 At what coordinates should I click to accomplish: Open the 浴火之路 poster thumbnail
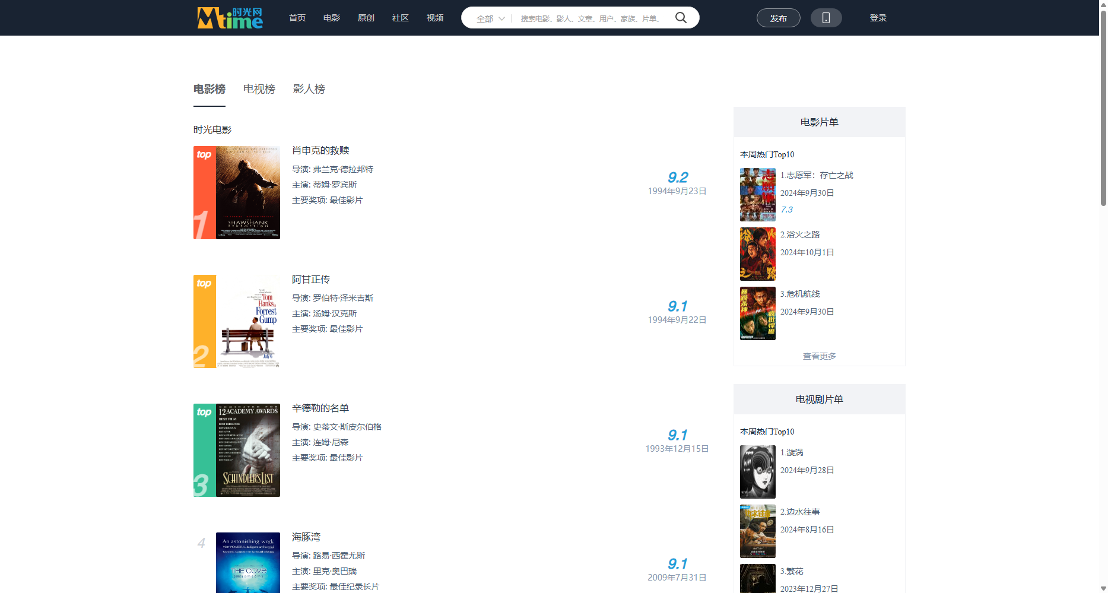click(x=758, y=254)
